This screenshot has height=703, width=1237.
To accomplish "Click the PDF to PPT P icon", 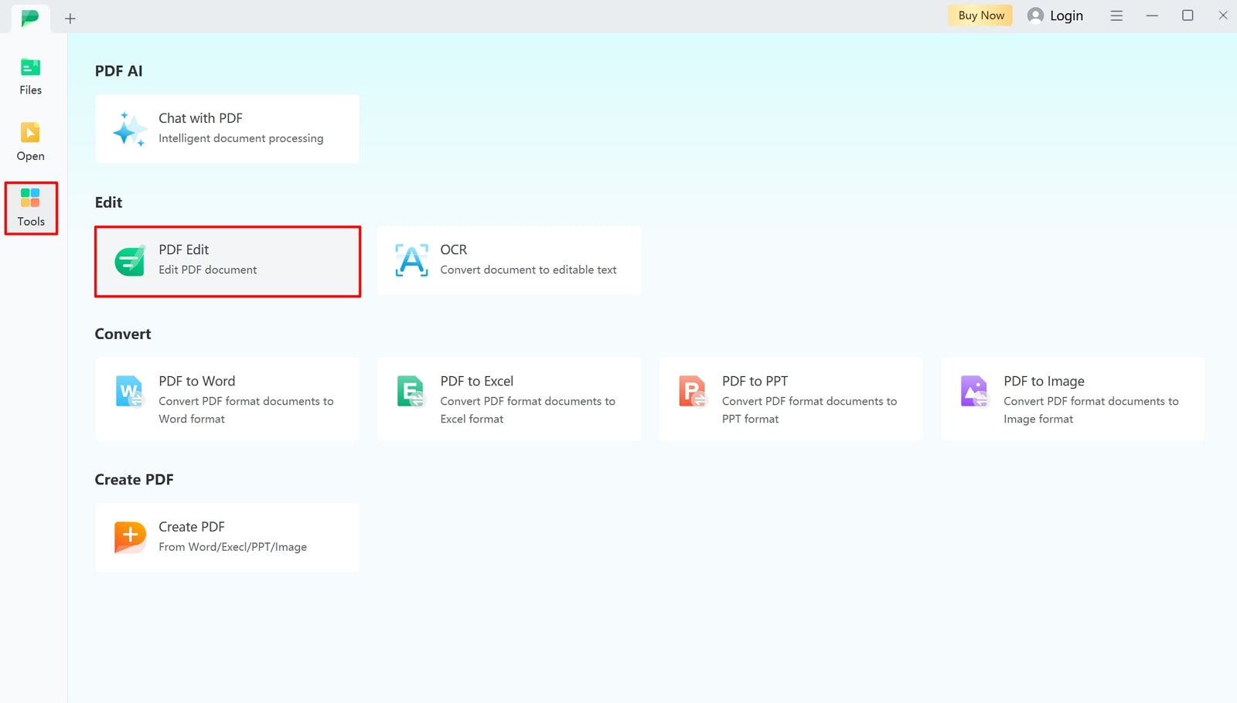I will (693, 391).
